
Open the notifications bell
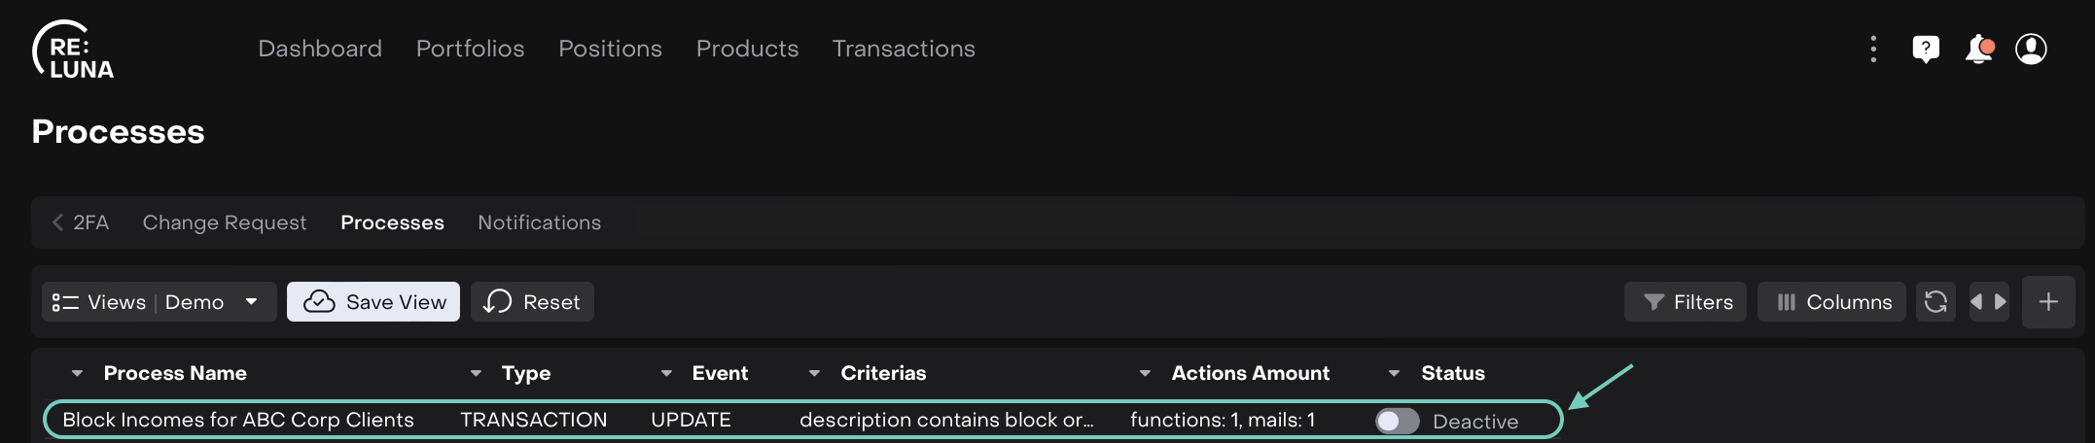click(1978, 50)
